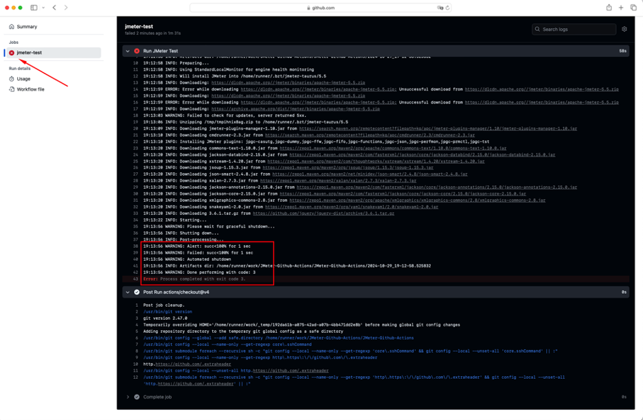The image size is (643, 420).
Task: Click the Summary home icon
Action: 12,27
